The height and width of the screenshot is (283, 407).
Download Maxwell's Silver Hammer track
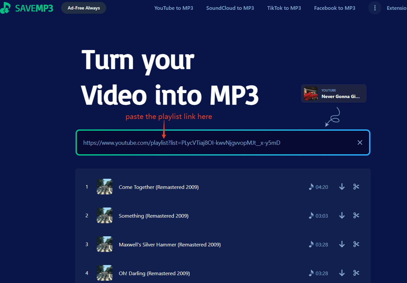(342, 244)
